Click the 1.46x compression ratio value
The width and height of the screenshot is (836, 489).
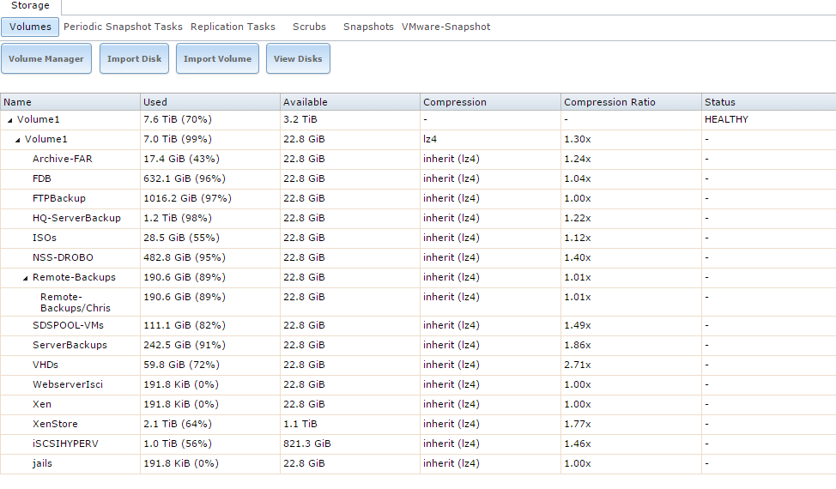(x=578, y=444)
